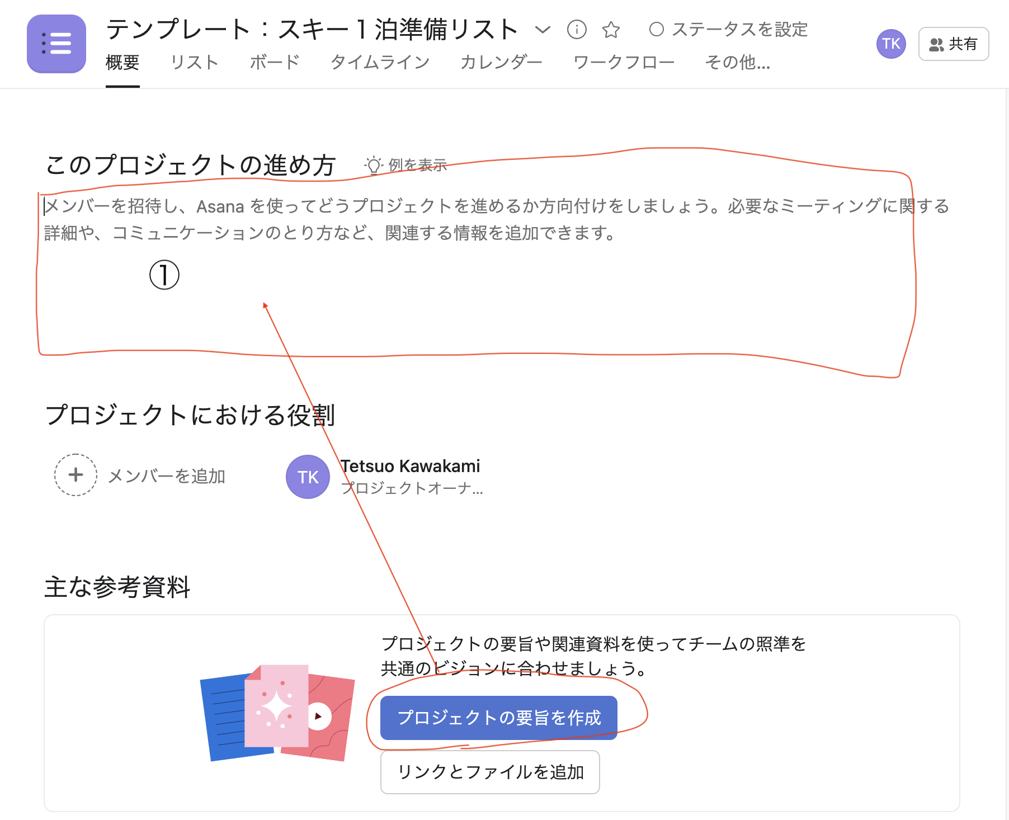The image size is (1009, 820).
Task: Click the purple list project icon
Action: click(x=56, y=44)
